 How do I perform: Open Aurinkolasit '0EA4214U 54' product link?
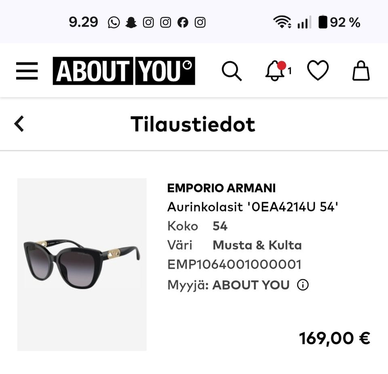(x=253, y=207)
